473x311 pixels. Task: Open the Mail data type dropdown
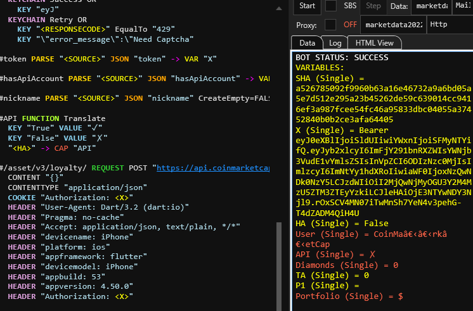point(463,6)
